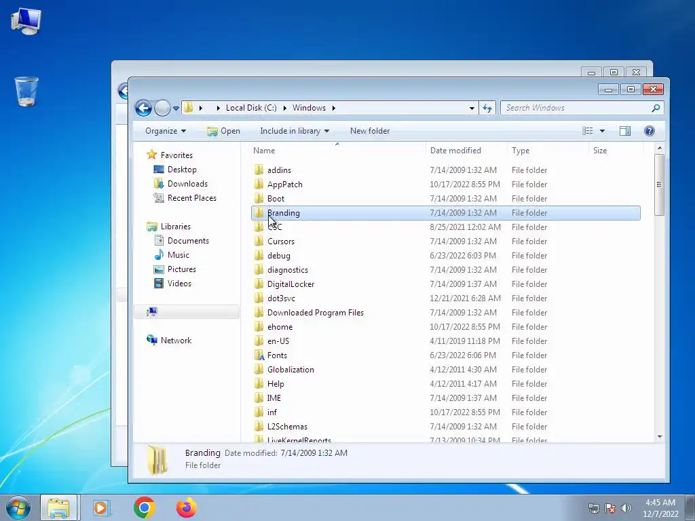Toggle the preview pane button
Screen dimensions: 695x521
coord(625,131)
